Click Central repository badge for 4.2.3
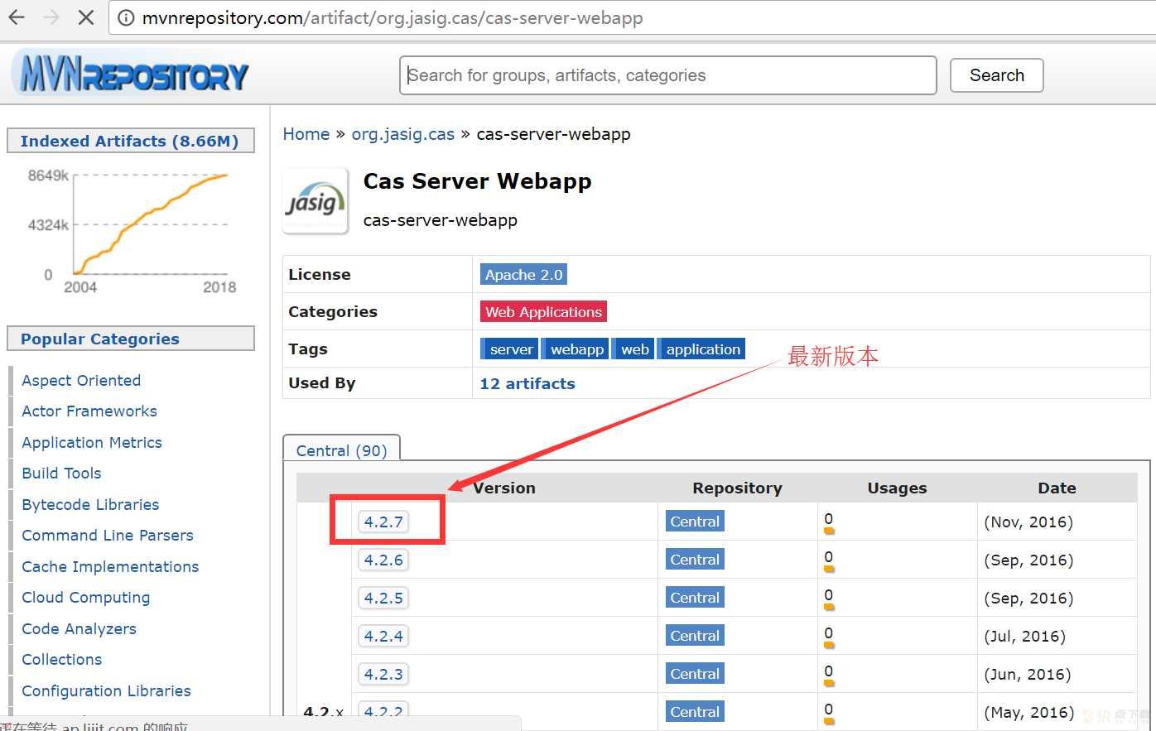The image size is (1156, 731). tap(695, 674)
